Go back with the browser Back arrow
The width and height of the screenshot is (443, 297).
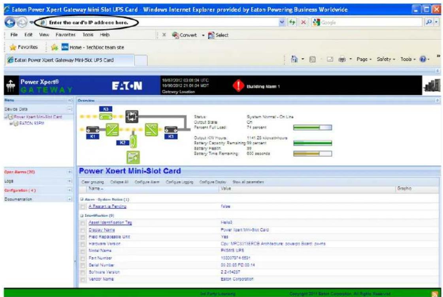click(x=10, y=23)
